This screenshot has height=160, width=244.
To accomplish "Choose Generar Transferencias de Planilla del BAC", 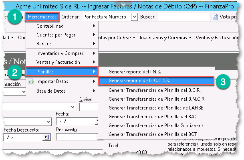I will click(x=156, y=117).
